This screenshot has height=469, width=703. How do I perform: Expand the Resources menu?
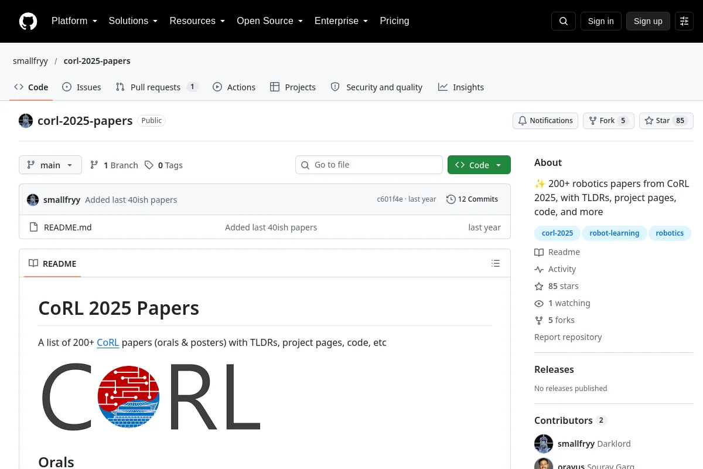[197, 21]
